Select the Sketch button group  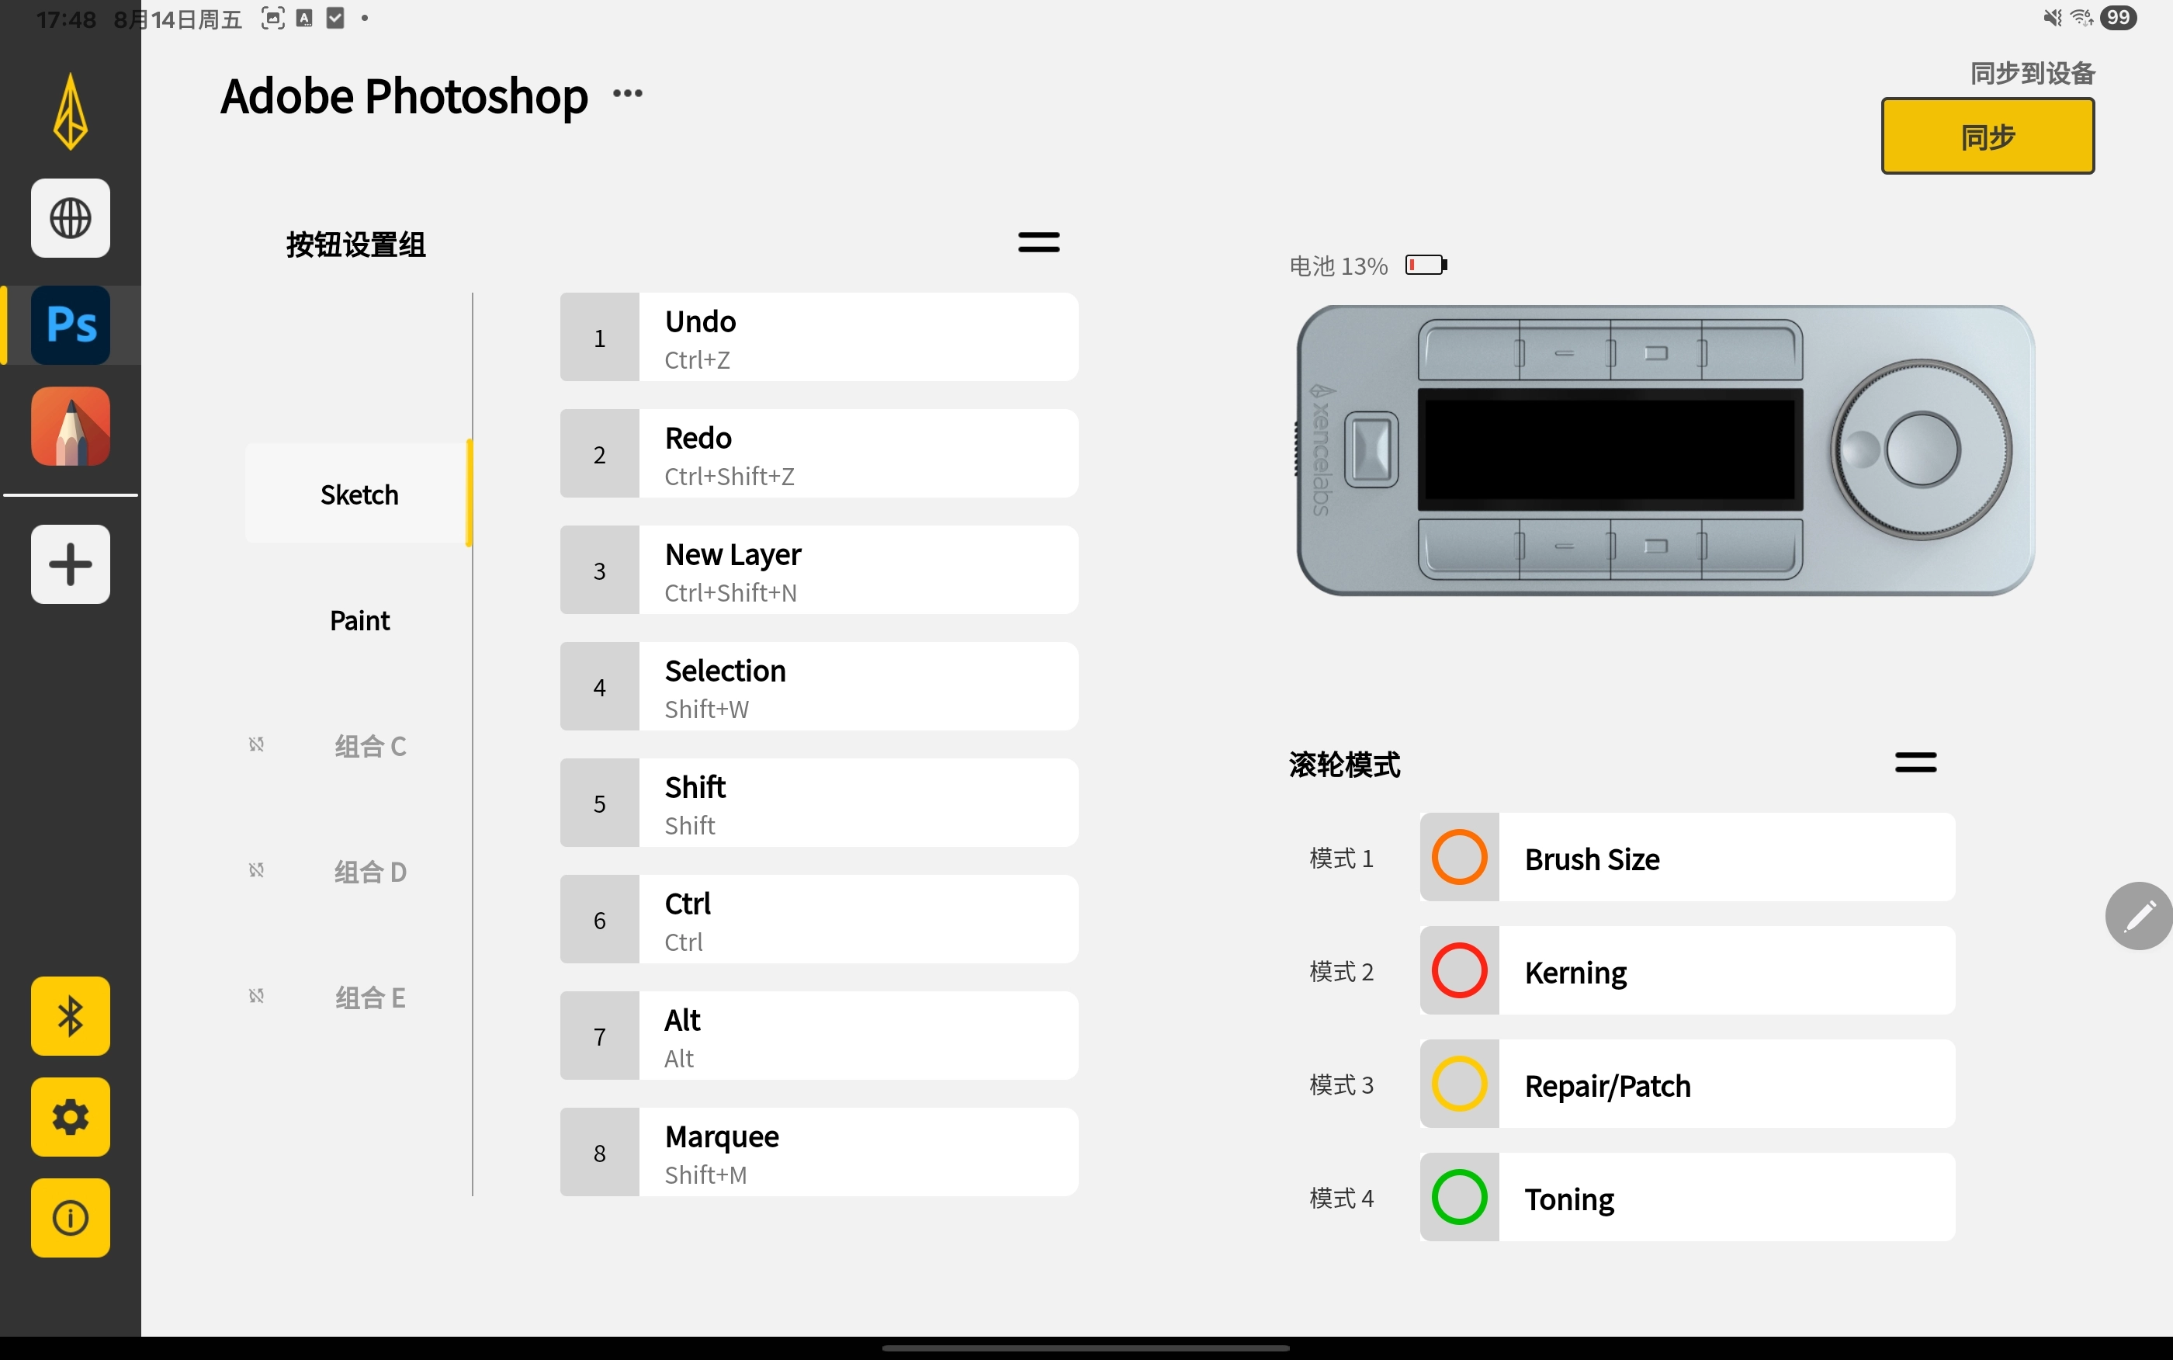359,494
